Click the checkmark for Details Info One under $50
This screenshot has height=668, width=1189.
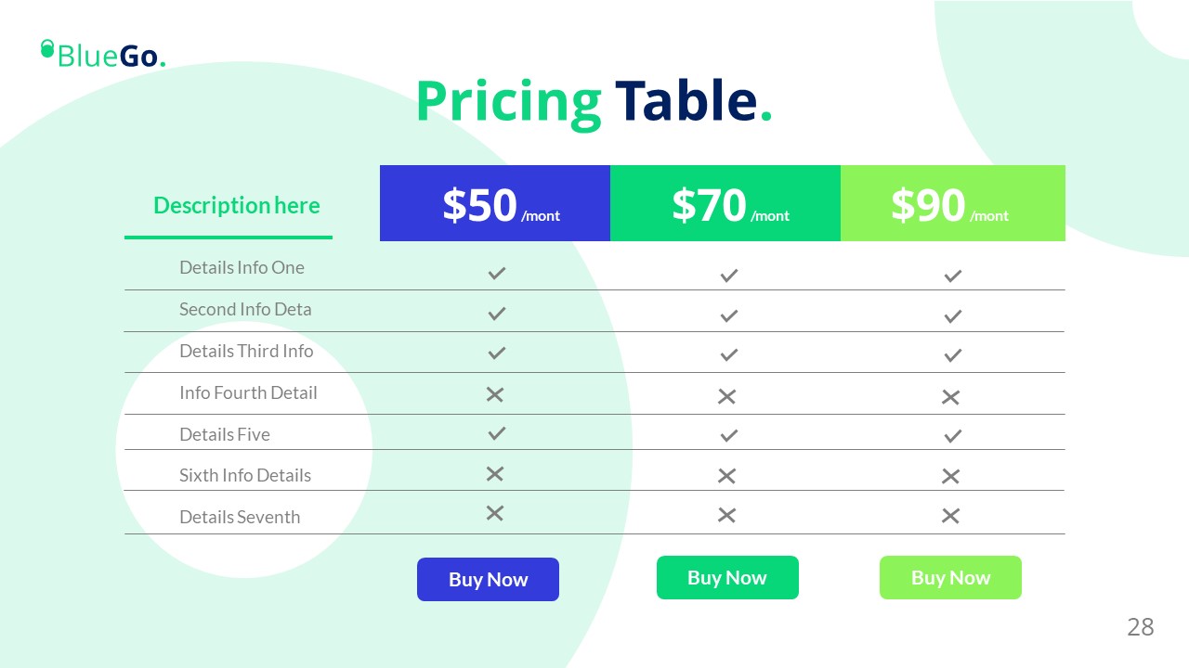tap(497, 273)
